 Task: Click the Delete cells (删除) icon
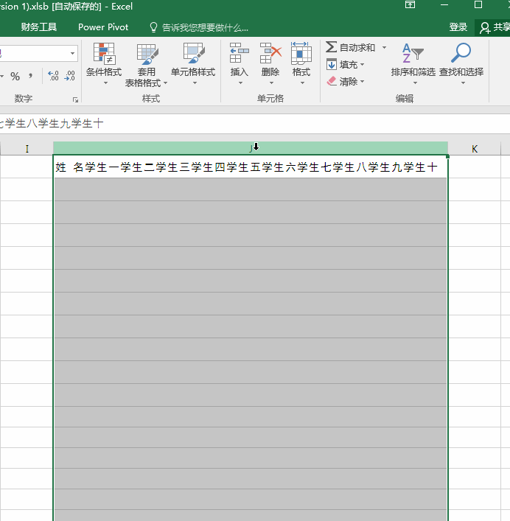[x=270, y=53]
